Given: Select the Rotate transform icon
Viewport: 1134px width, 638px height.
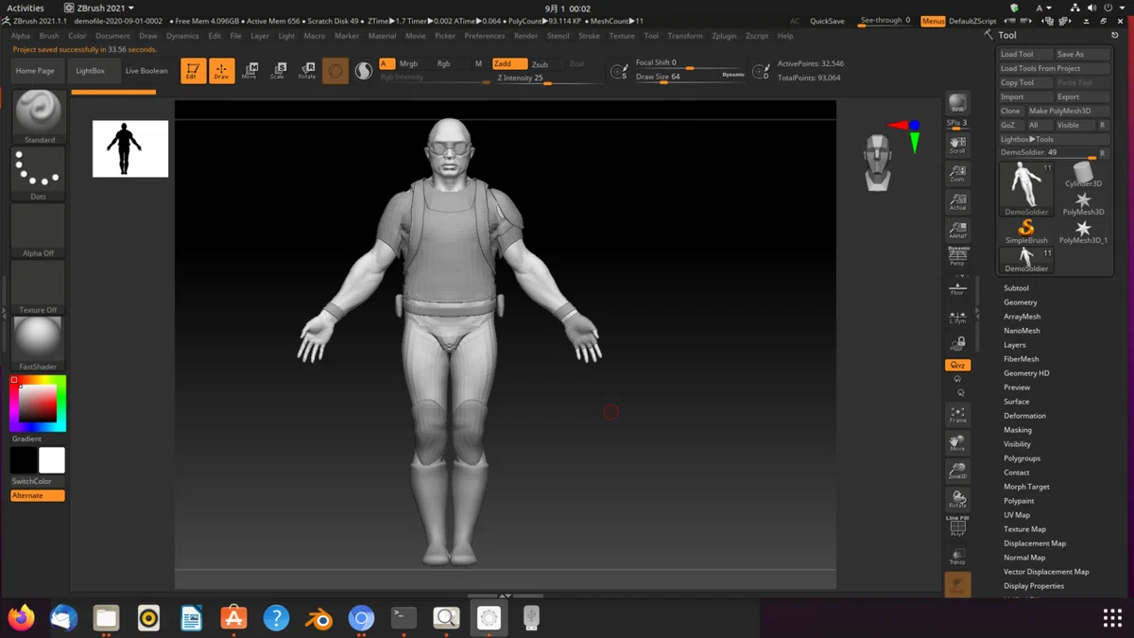Looking at the screenshot, I should click(307, 71).
